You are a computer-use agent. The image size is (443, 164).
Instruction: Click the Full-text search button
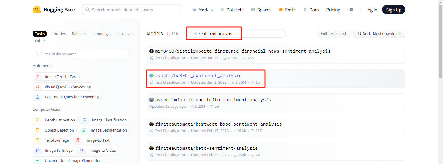pyautogui.click(x=334, y=33)
